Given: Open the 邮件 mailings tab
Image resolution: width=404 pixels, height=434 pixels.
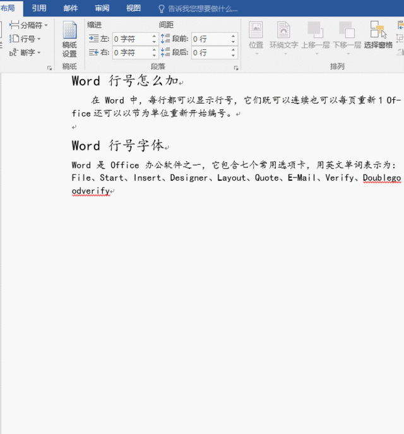Looking at the screenshot, I should [71, 8].
